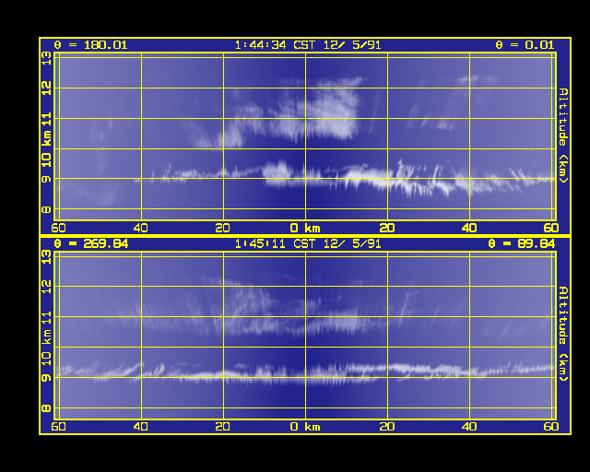This screenshot has width=590, height=472.
Task: Click the 40 distance tick on the θ = 180.01 side
Action: [141, 228]
